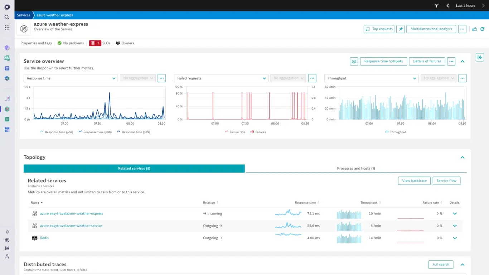Open the Response time metric dropdown
This screenshot has height=275, width=489.
pos(71,78)
